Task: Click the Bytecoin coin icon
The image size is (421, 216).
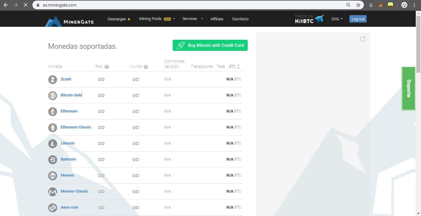Action: pyautogui.click(x=53, y=160)
